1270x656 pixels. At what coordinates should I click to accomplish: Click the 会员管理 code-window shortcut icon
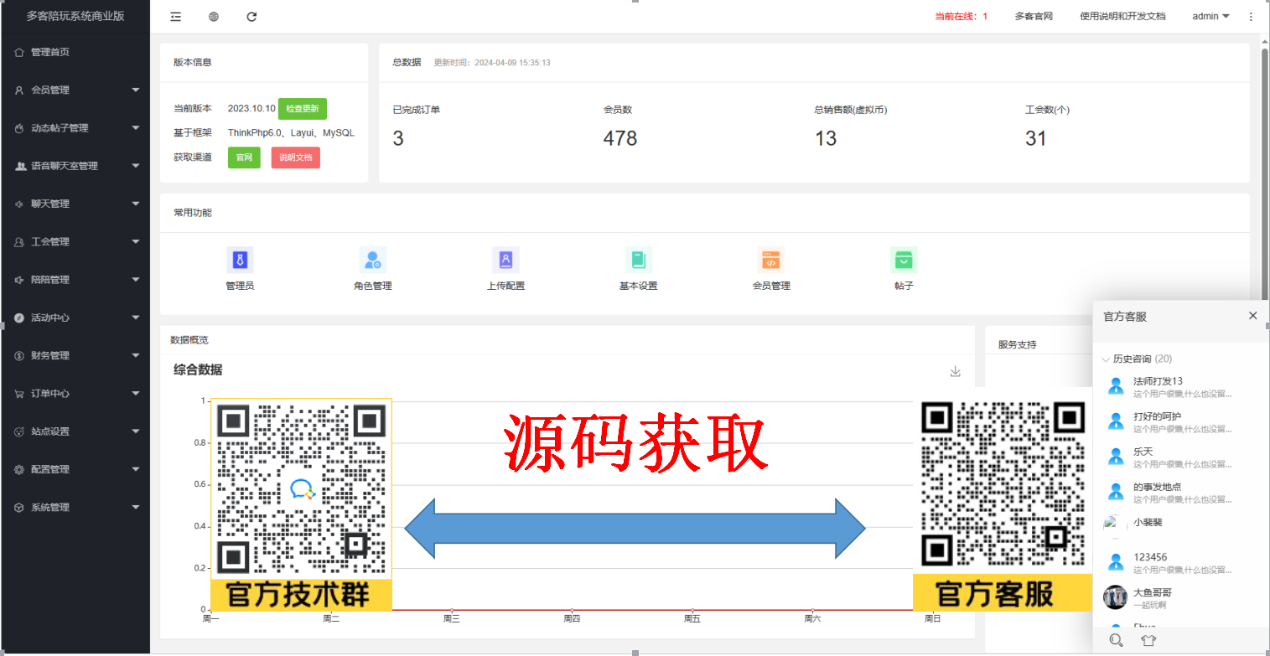(x=771, y=260)
